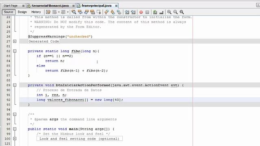Click the Back navigation icon
The width and height of the screenshot is (260, 146).
click(54, 12)
